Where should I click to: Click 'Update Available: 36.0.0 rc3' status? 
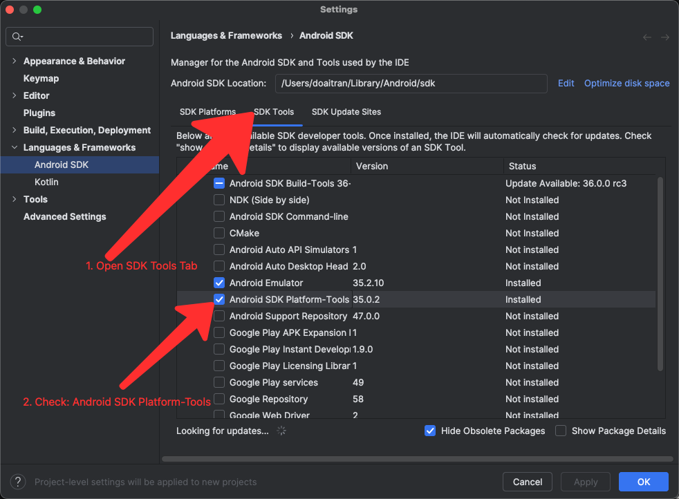[566, 183]
